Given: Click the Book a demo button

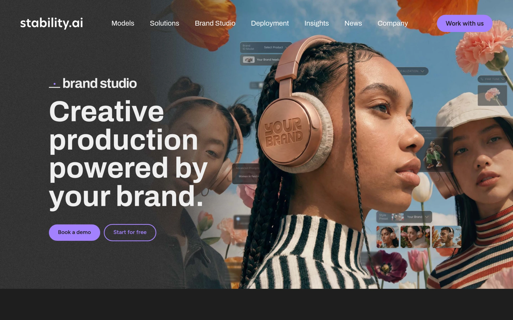Looking at the screenshot, I should 74,232.
